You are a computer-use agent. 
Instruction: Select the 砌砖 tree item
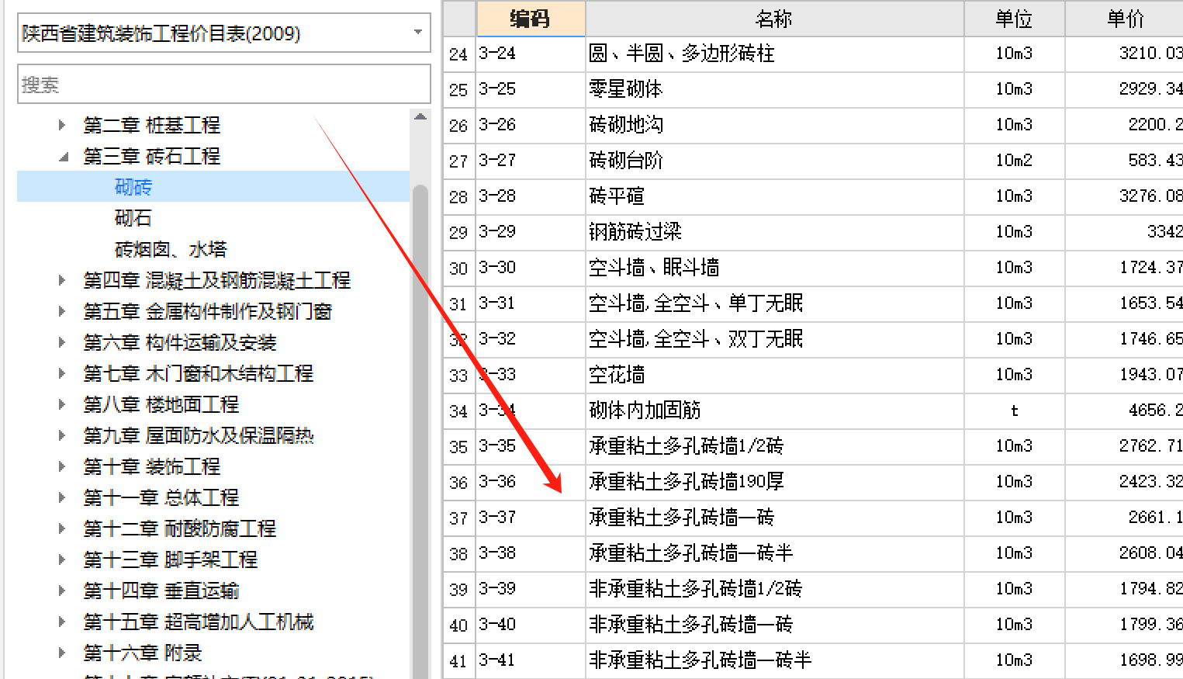coord(133,187)
